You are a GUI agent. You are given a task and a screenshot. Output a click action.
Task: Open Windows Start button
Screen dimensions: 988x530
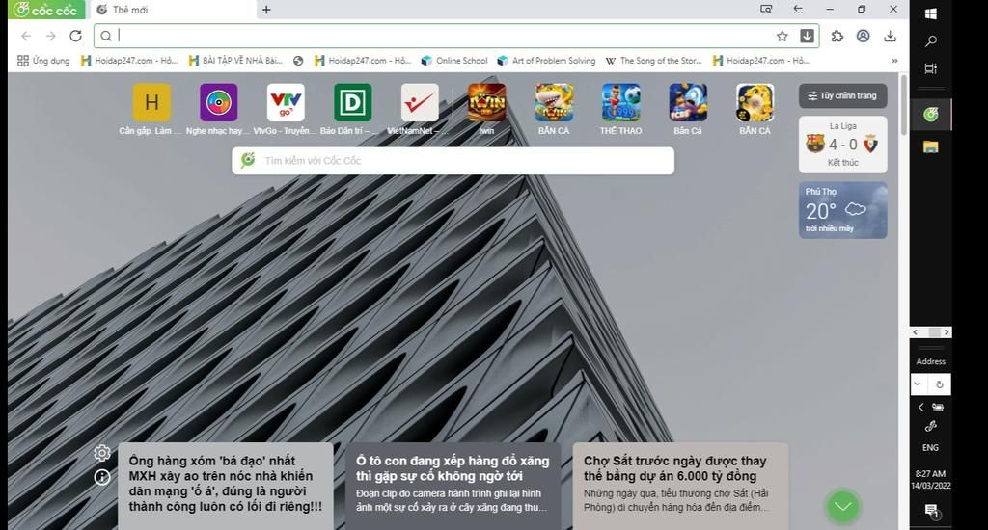coord(931,13)
